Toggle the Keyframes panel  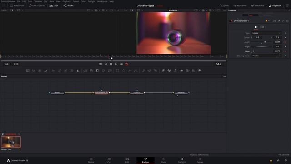[240, 5]
